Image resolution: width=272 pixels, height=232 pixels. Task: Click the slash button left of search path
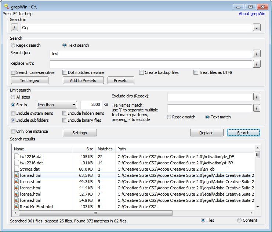(14, 28)
